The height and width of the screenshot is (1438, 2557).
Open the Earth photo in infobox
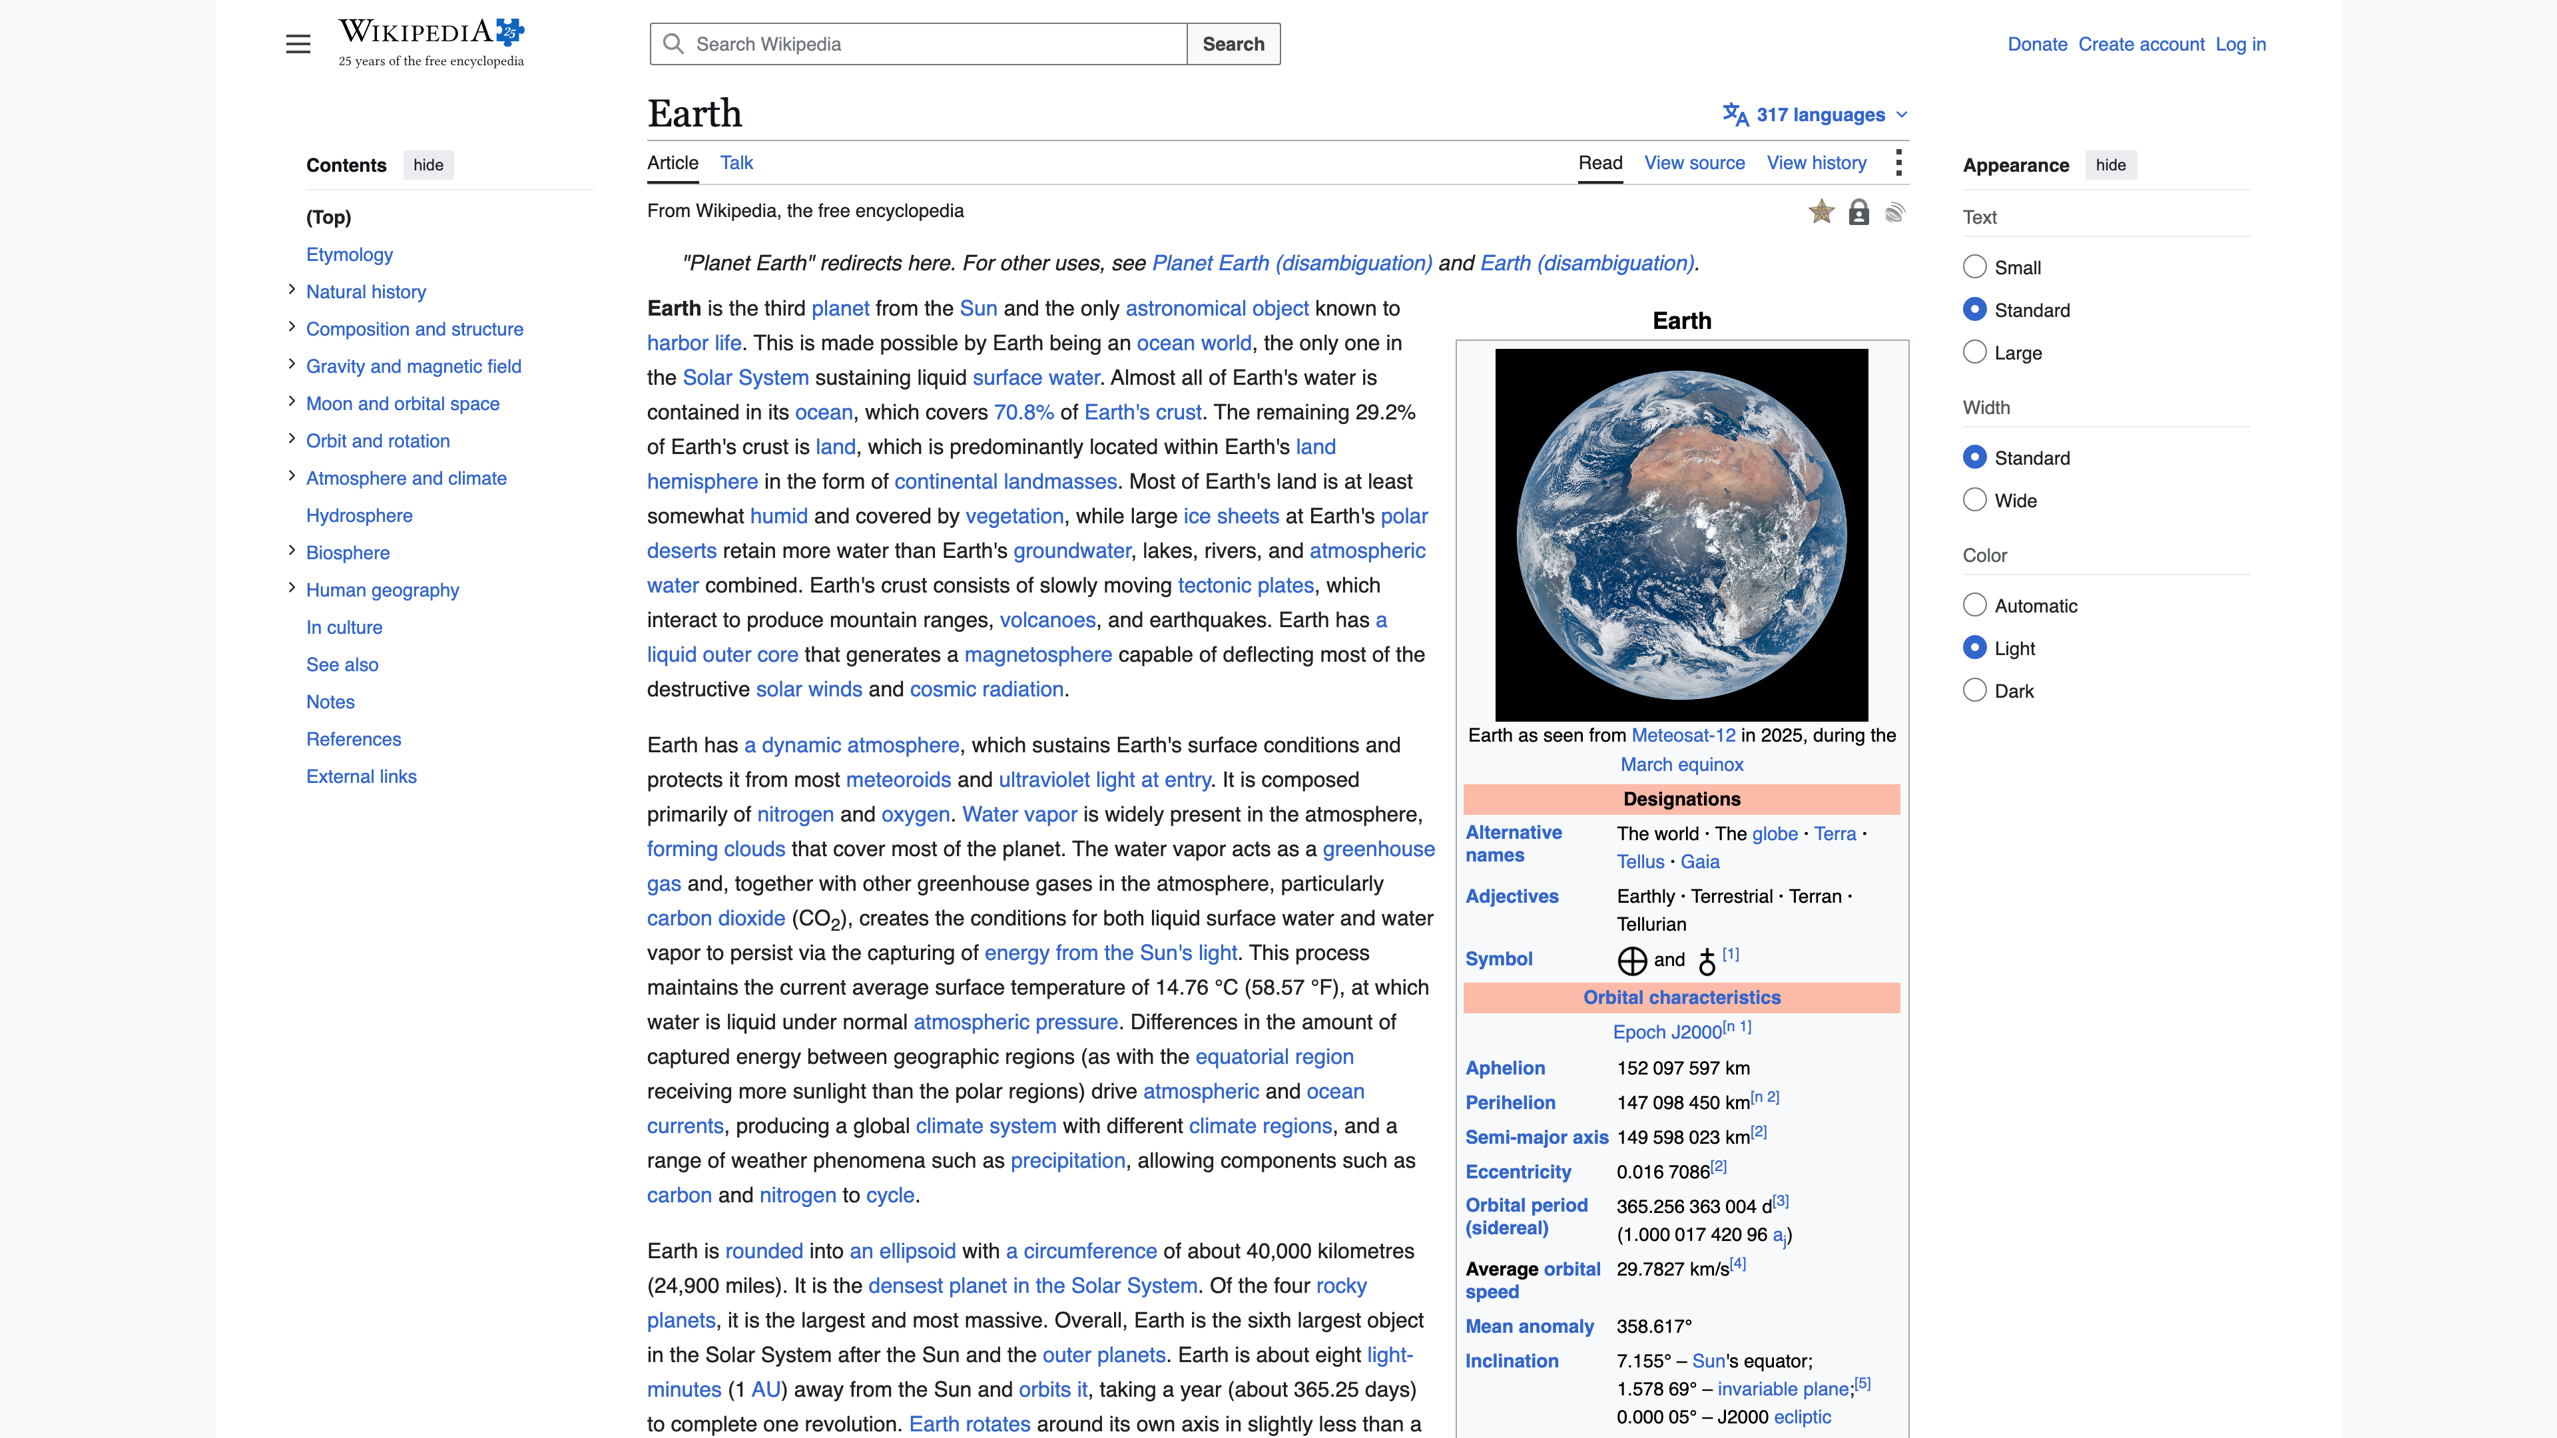[1681, 535]
